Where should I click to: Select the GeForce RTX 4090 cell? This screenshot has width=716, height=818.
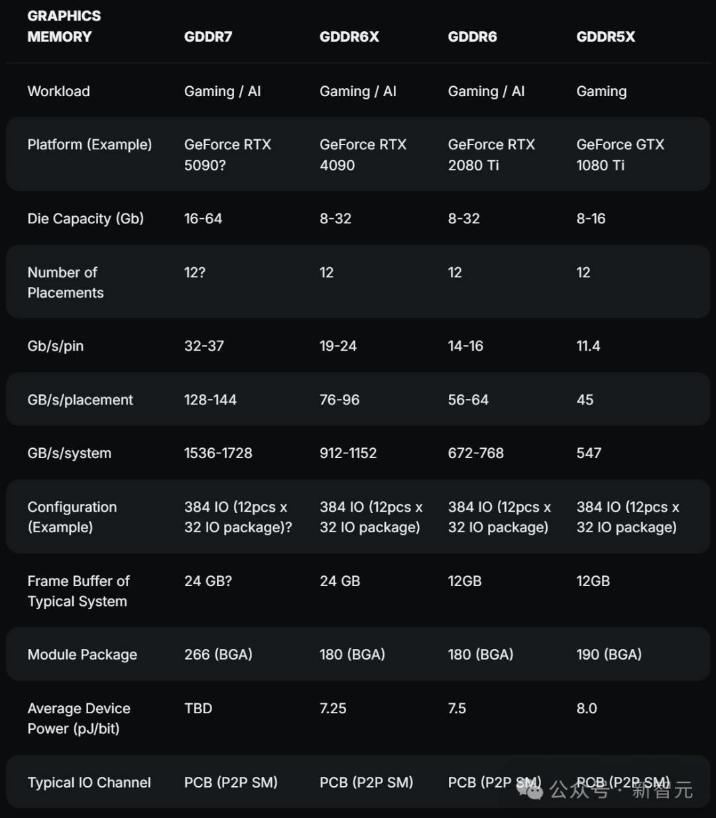click(363, 154)
